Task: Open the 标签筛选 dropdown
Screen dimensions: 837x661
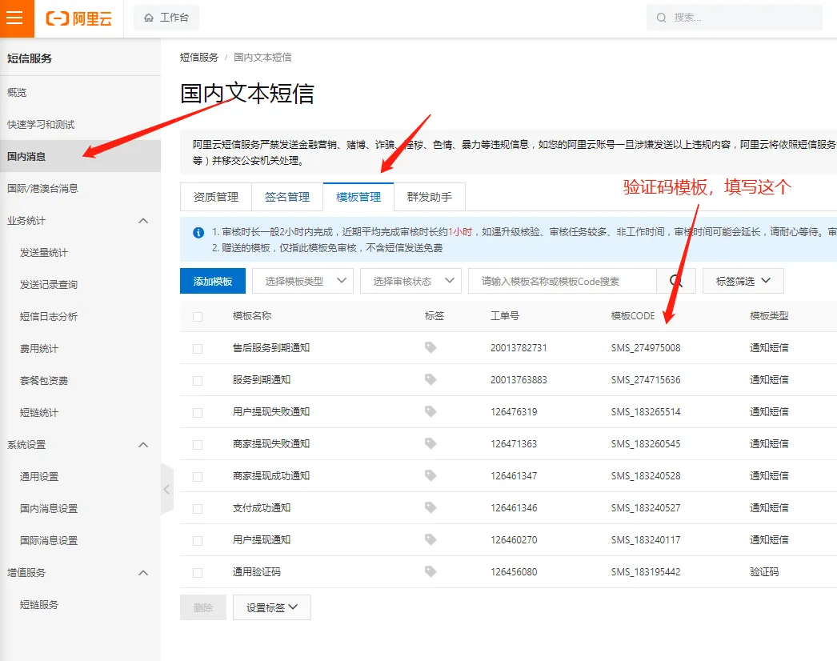Action: click(x=747, y=281)
